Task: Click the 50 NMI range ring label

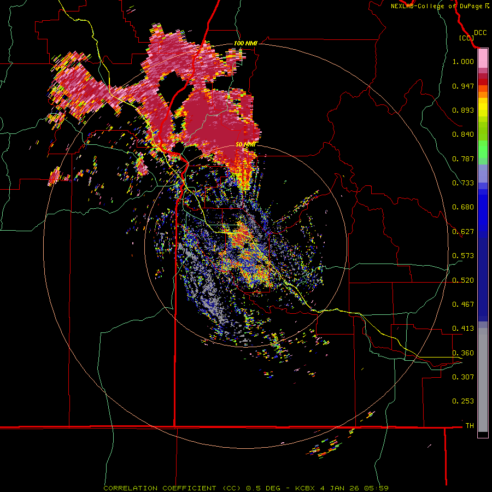Action: (x=245, y=145)
